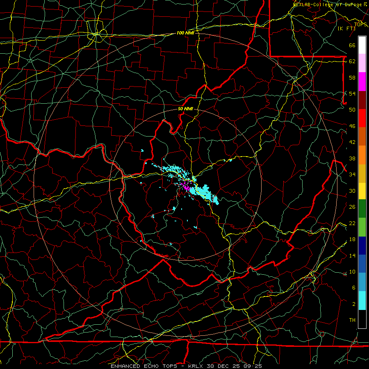The height and width of the screenshot is (369, 369).
Task: Click the '100 NMI' range ring label
Action: coord(185,33)
